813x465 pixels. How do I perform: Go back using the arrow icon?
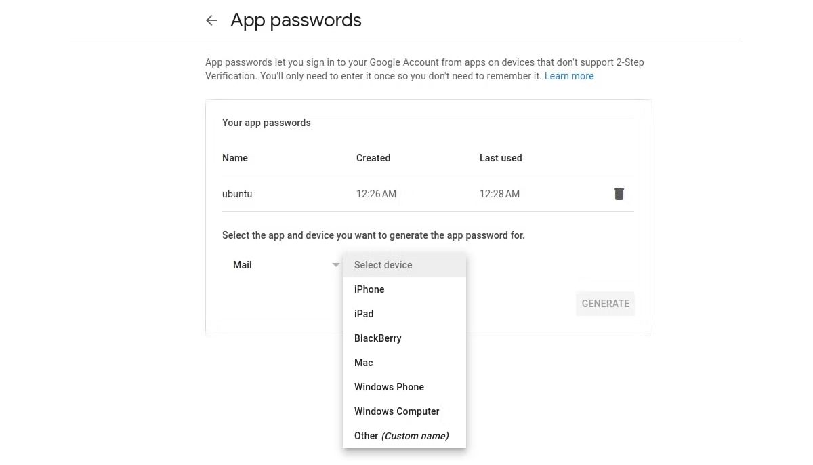(211, 20)
